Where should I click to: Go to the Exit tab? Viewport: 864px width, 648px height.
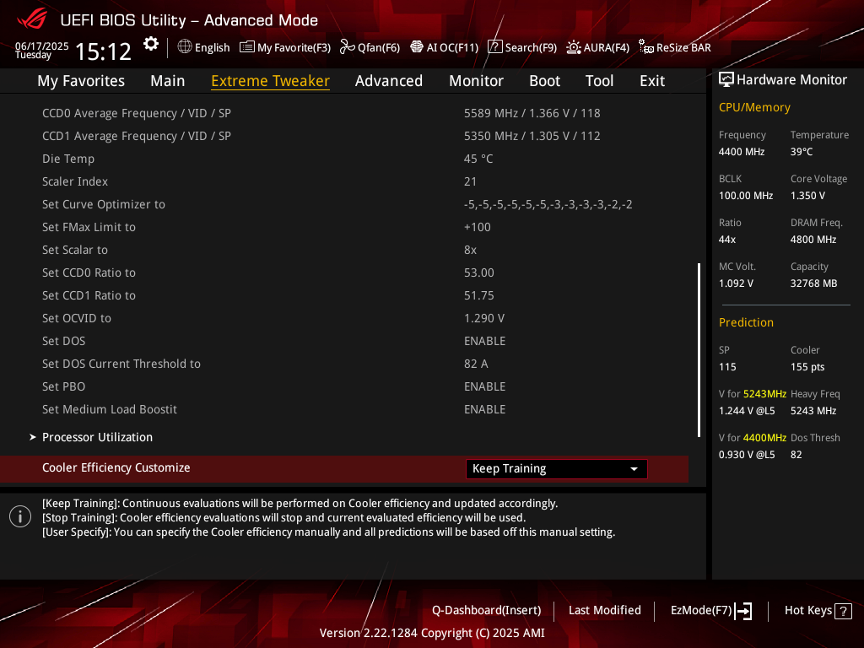pos(652,81)
